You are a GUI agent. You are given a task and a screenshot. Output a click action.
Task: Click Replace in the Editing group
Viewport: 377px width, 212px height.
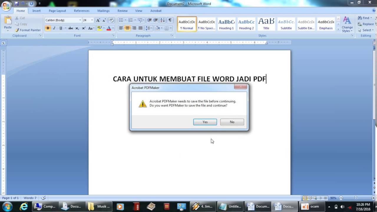pyautogui.click(x=366, y=24)
